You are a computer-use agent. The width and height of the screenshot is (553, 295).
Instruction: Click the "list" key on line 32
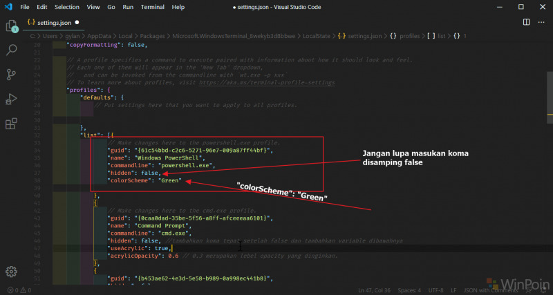[x=91, y=135]
